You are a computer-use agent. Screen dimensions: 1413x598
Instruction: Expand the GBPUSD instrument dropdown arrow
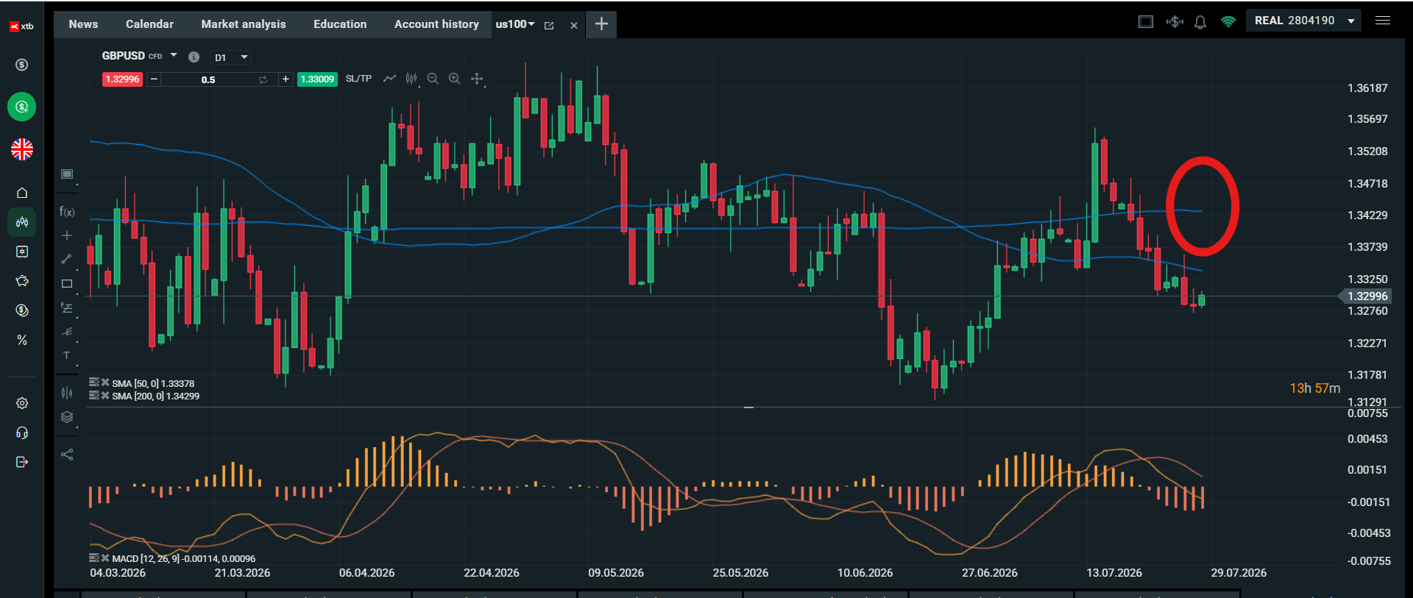174,55
